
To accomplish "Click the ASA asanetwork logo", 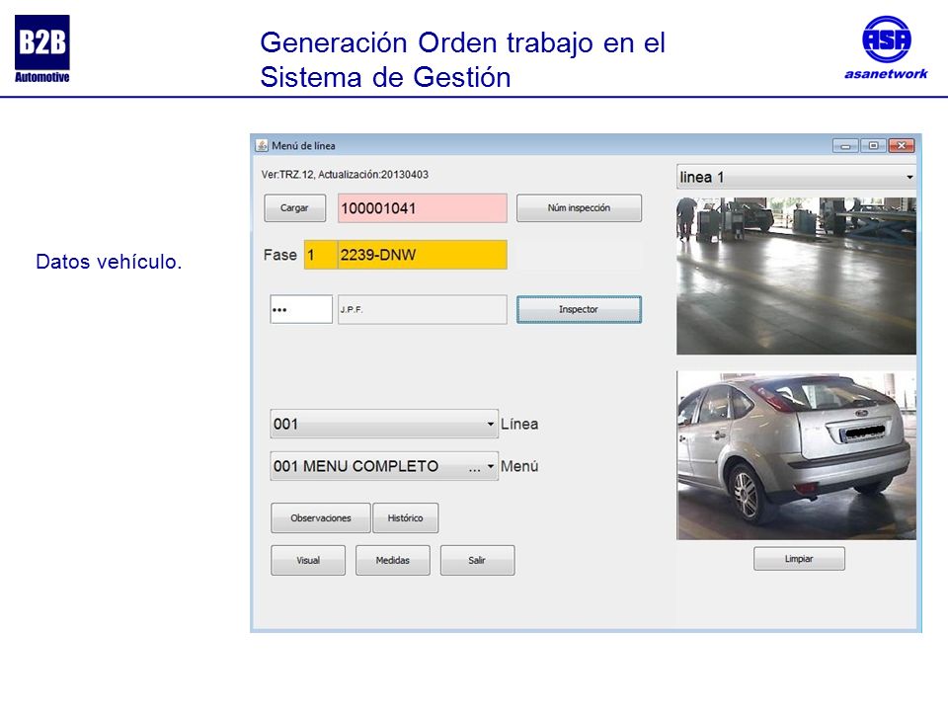I will (887, 47).
